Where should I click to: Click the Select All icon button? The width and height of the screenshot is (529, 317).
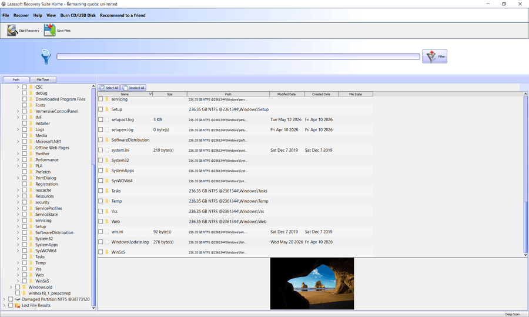[108, 88]
